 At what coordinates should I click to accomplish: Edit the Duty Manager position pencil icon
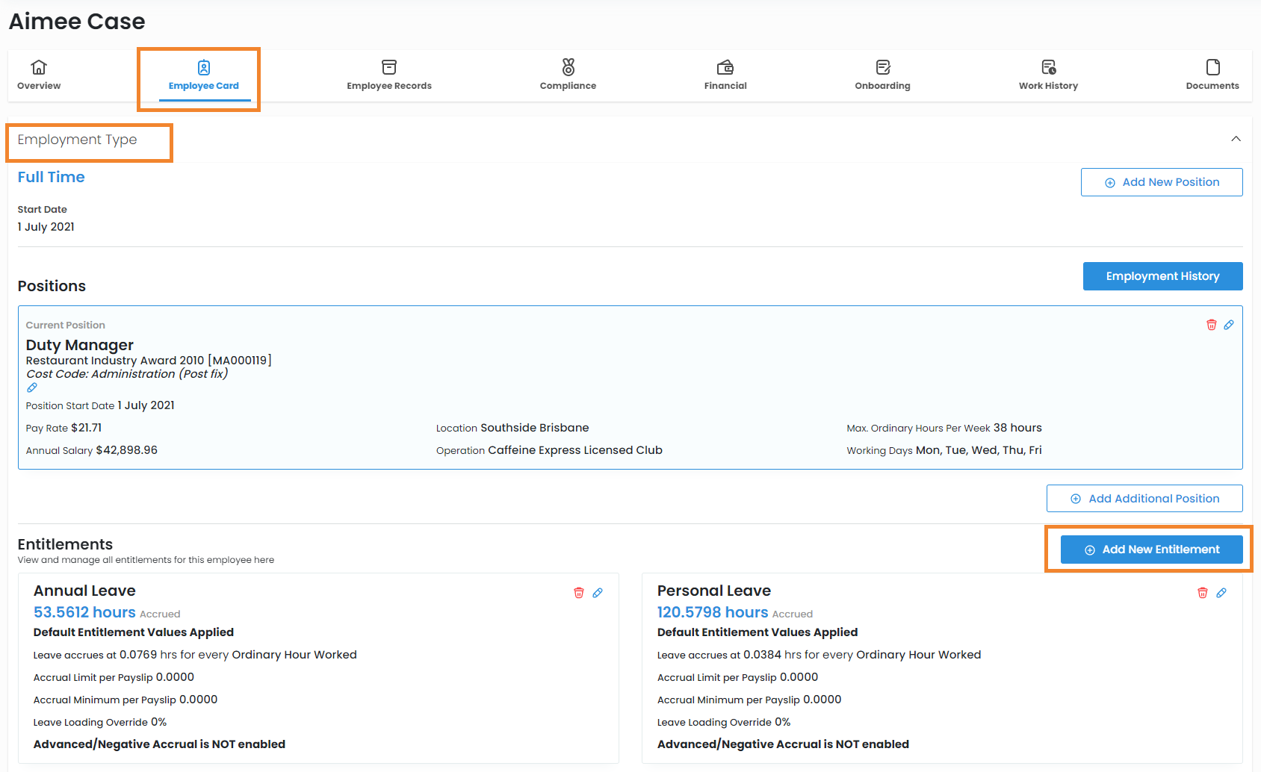(1229, 325)
